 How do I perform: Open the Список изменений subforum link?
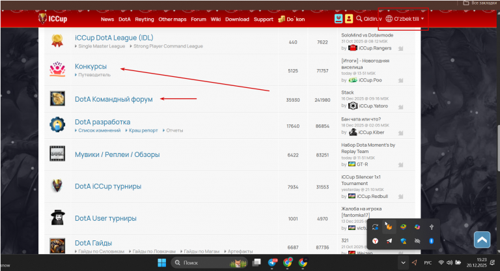100,130
